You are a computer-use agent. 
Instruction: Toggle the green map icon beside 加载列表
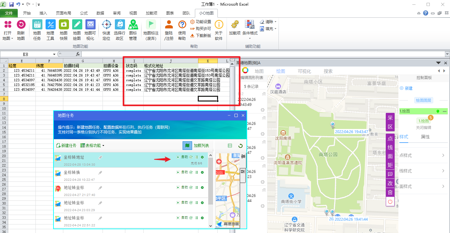point(187,145)
